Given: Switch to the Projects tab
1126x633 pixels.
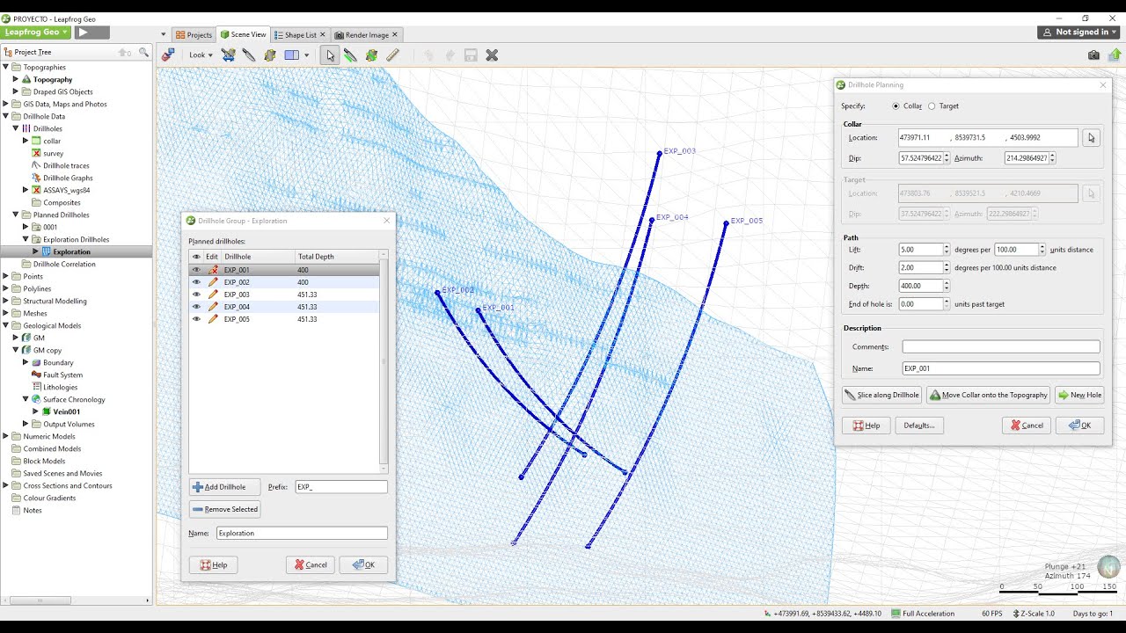Looking at the screenshot, I should [194, 35].
